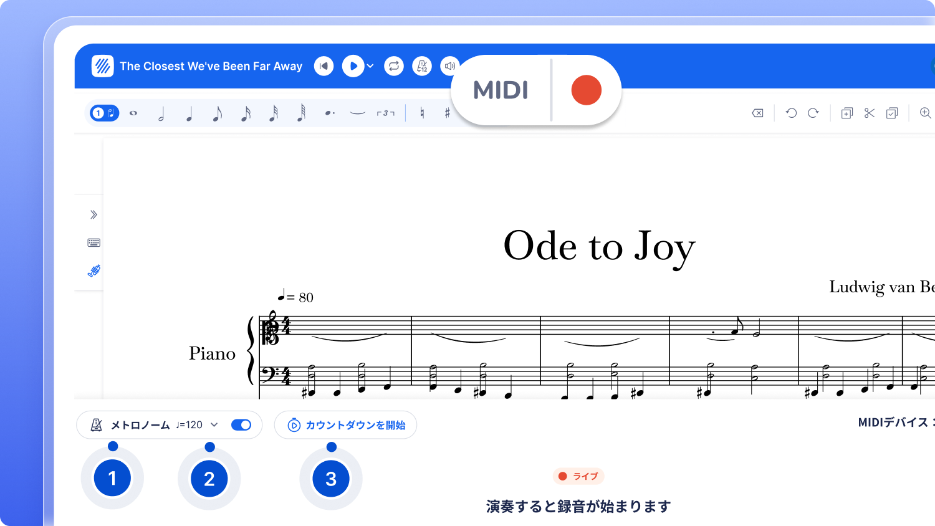Open the metronome count-in settings icon in header

pyautogui.click(x=422, y=66)
